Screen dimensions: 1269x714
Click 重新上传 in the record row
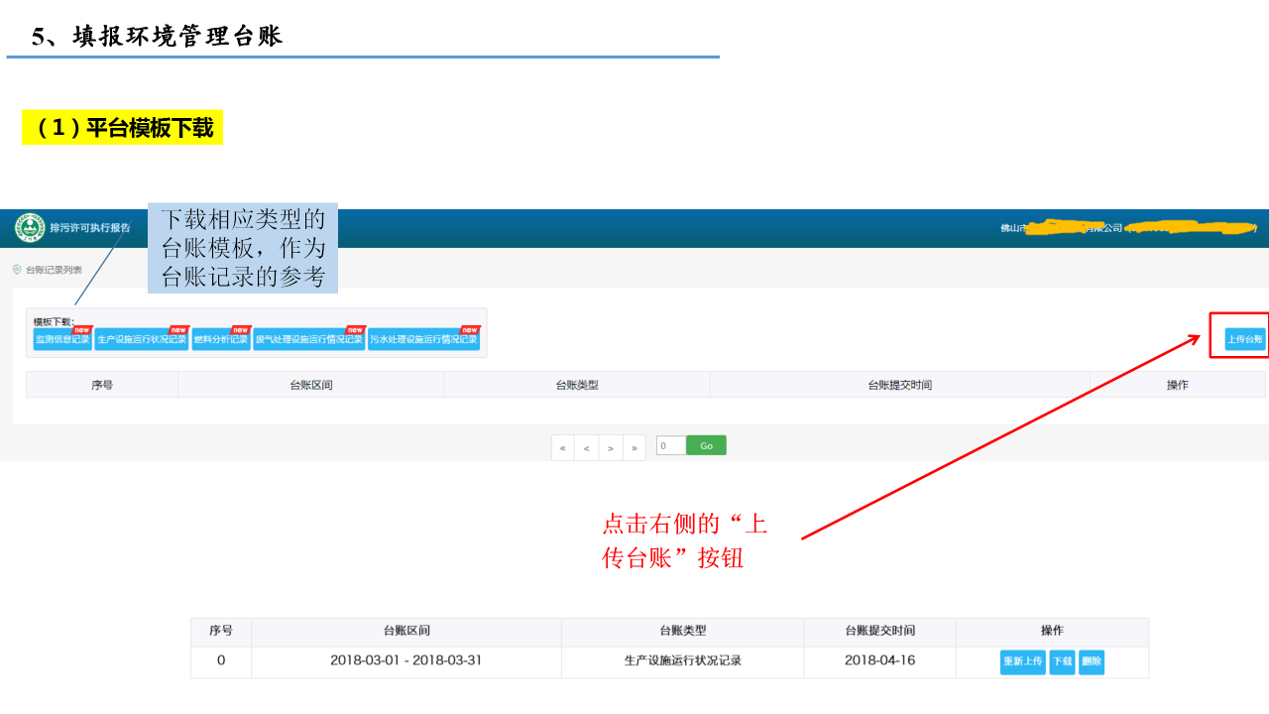pos(1022,661)
